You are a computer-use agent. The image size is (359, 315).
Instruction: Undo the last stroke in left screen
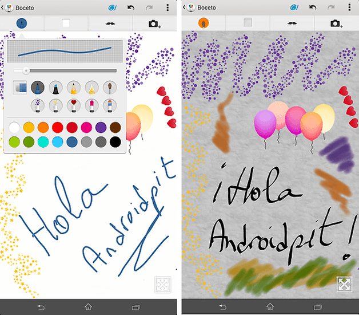(x=131, y=8)
